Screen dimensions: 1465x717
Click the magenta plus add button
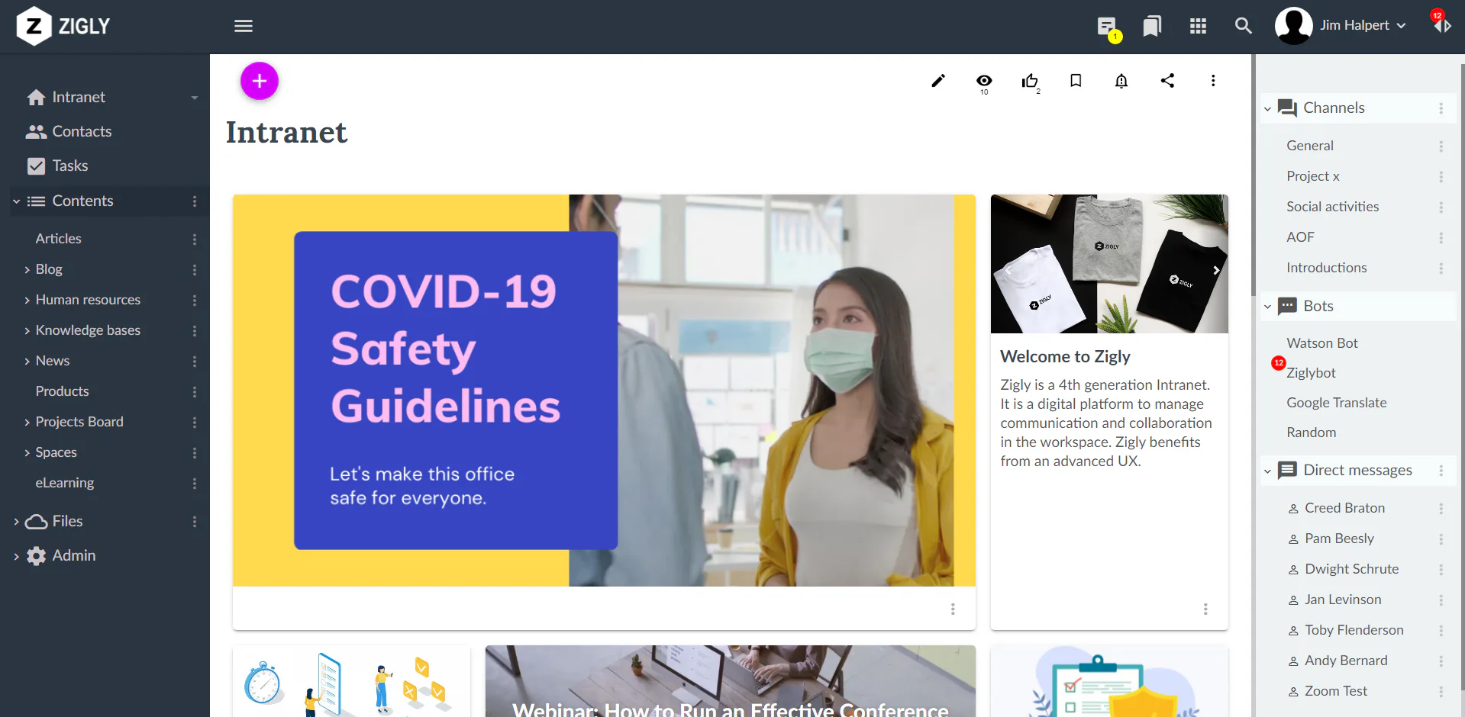pos(260,81)
